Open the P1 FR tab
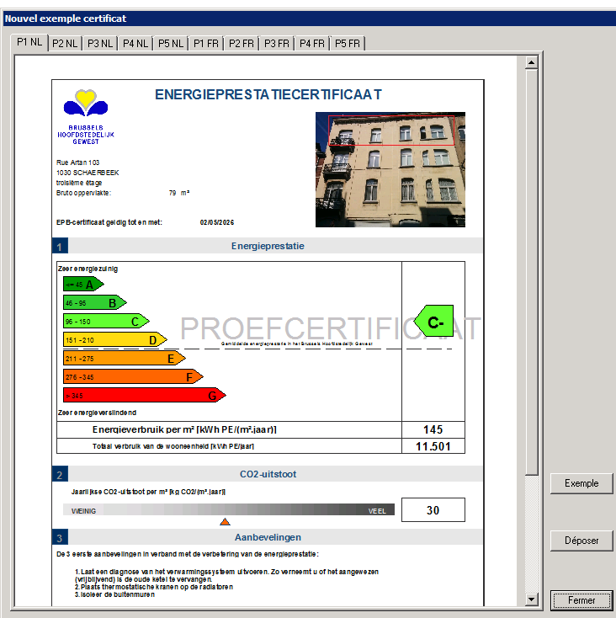 [206, 43]
